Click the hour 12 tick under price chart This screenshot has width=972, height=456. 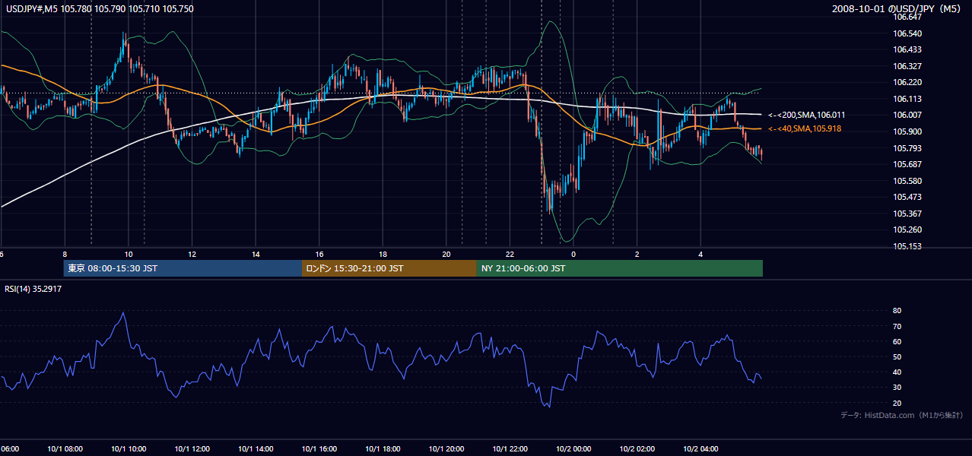[192, 255]
